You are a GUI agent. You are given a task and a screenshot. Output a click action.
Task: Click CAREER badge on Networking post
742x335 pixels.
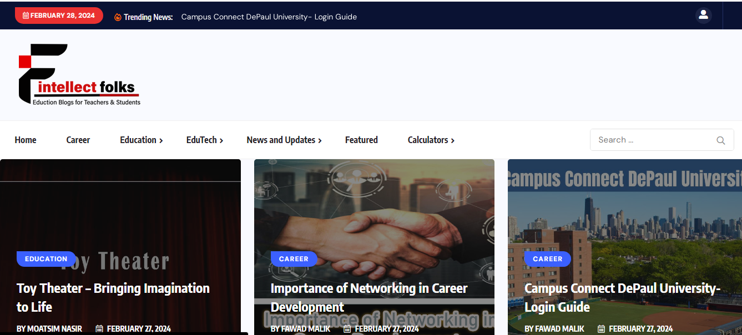click(x=294, y=259)
